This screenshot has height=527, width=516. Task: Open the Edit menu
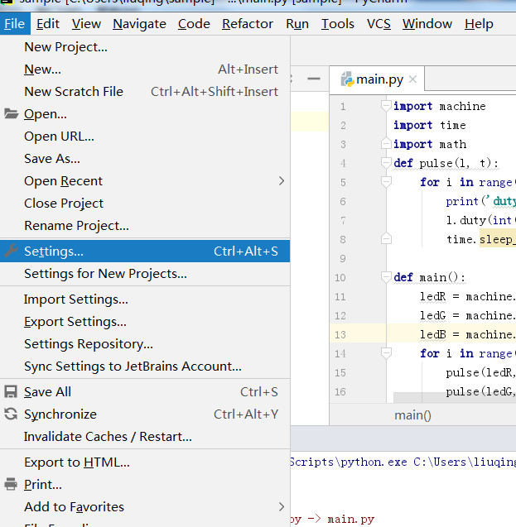48,24
